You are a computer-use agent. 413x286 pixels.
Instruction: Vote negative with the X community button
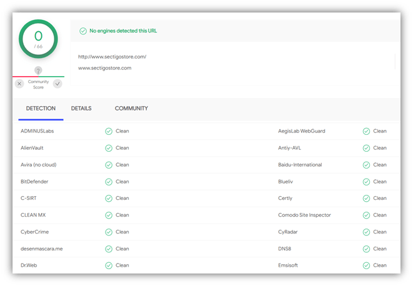[19, 84]
